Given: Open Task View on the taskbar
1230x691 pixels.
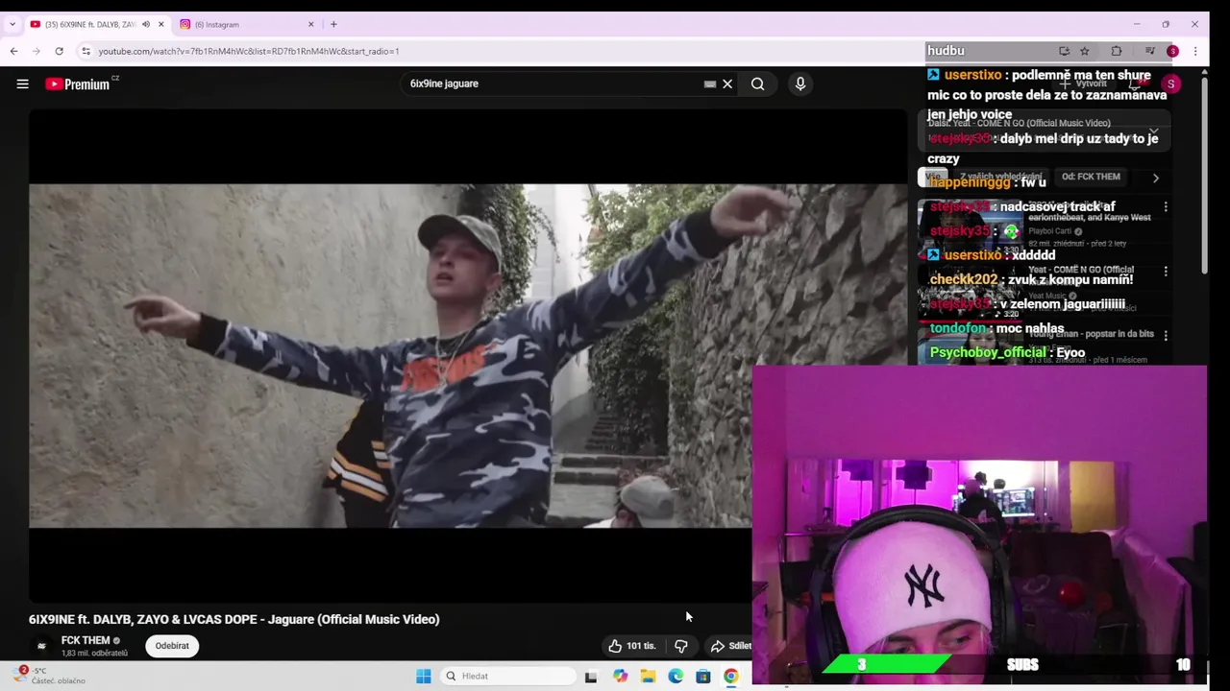Looking at the screenshot, I should [x=591, y=676].
